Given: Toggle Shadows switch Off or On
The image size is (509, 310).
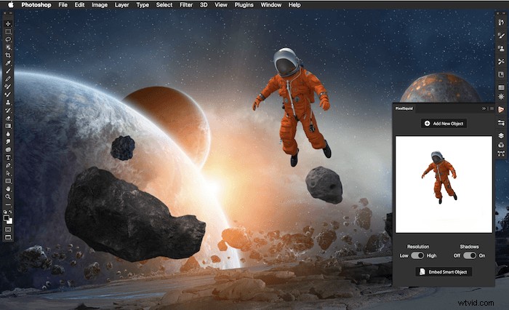Looking at the screenshot, I should pyautogui.click(x=470, y=255).
